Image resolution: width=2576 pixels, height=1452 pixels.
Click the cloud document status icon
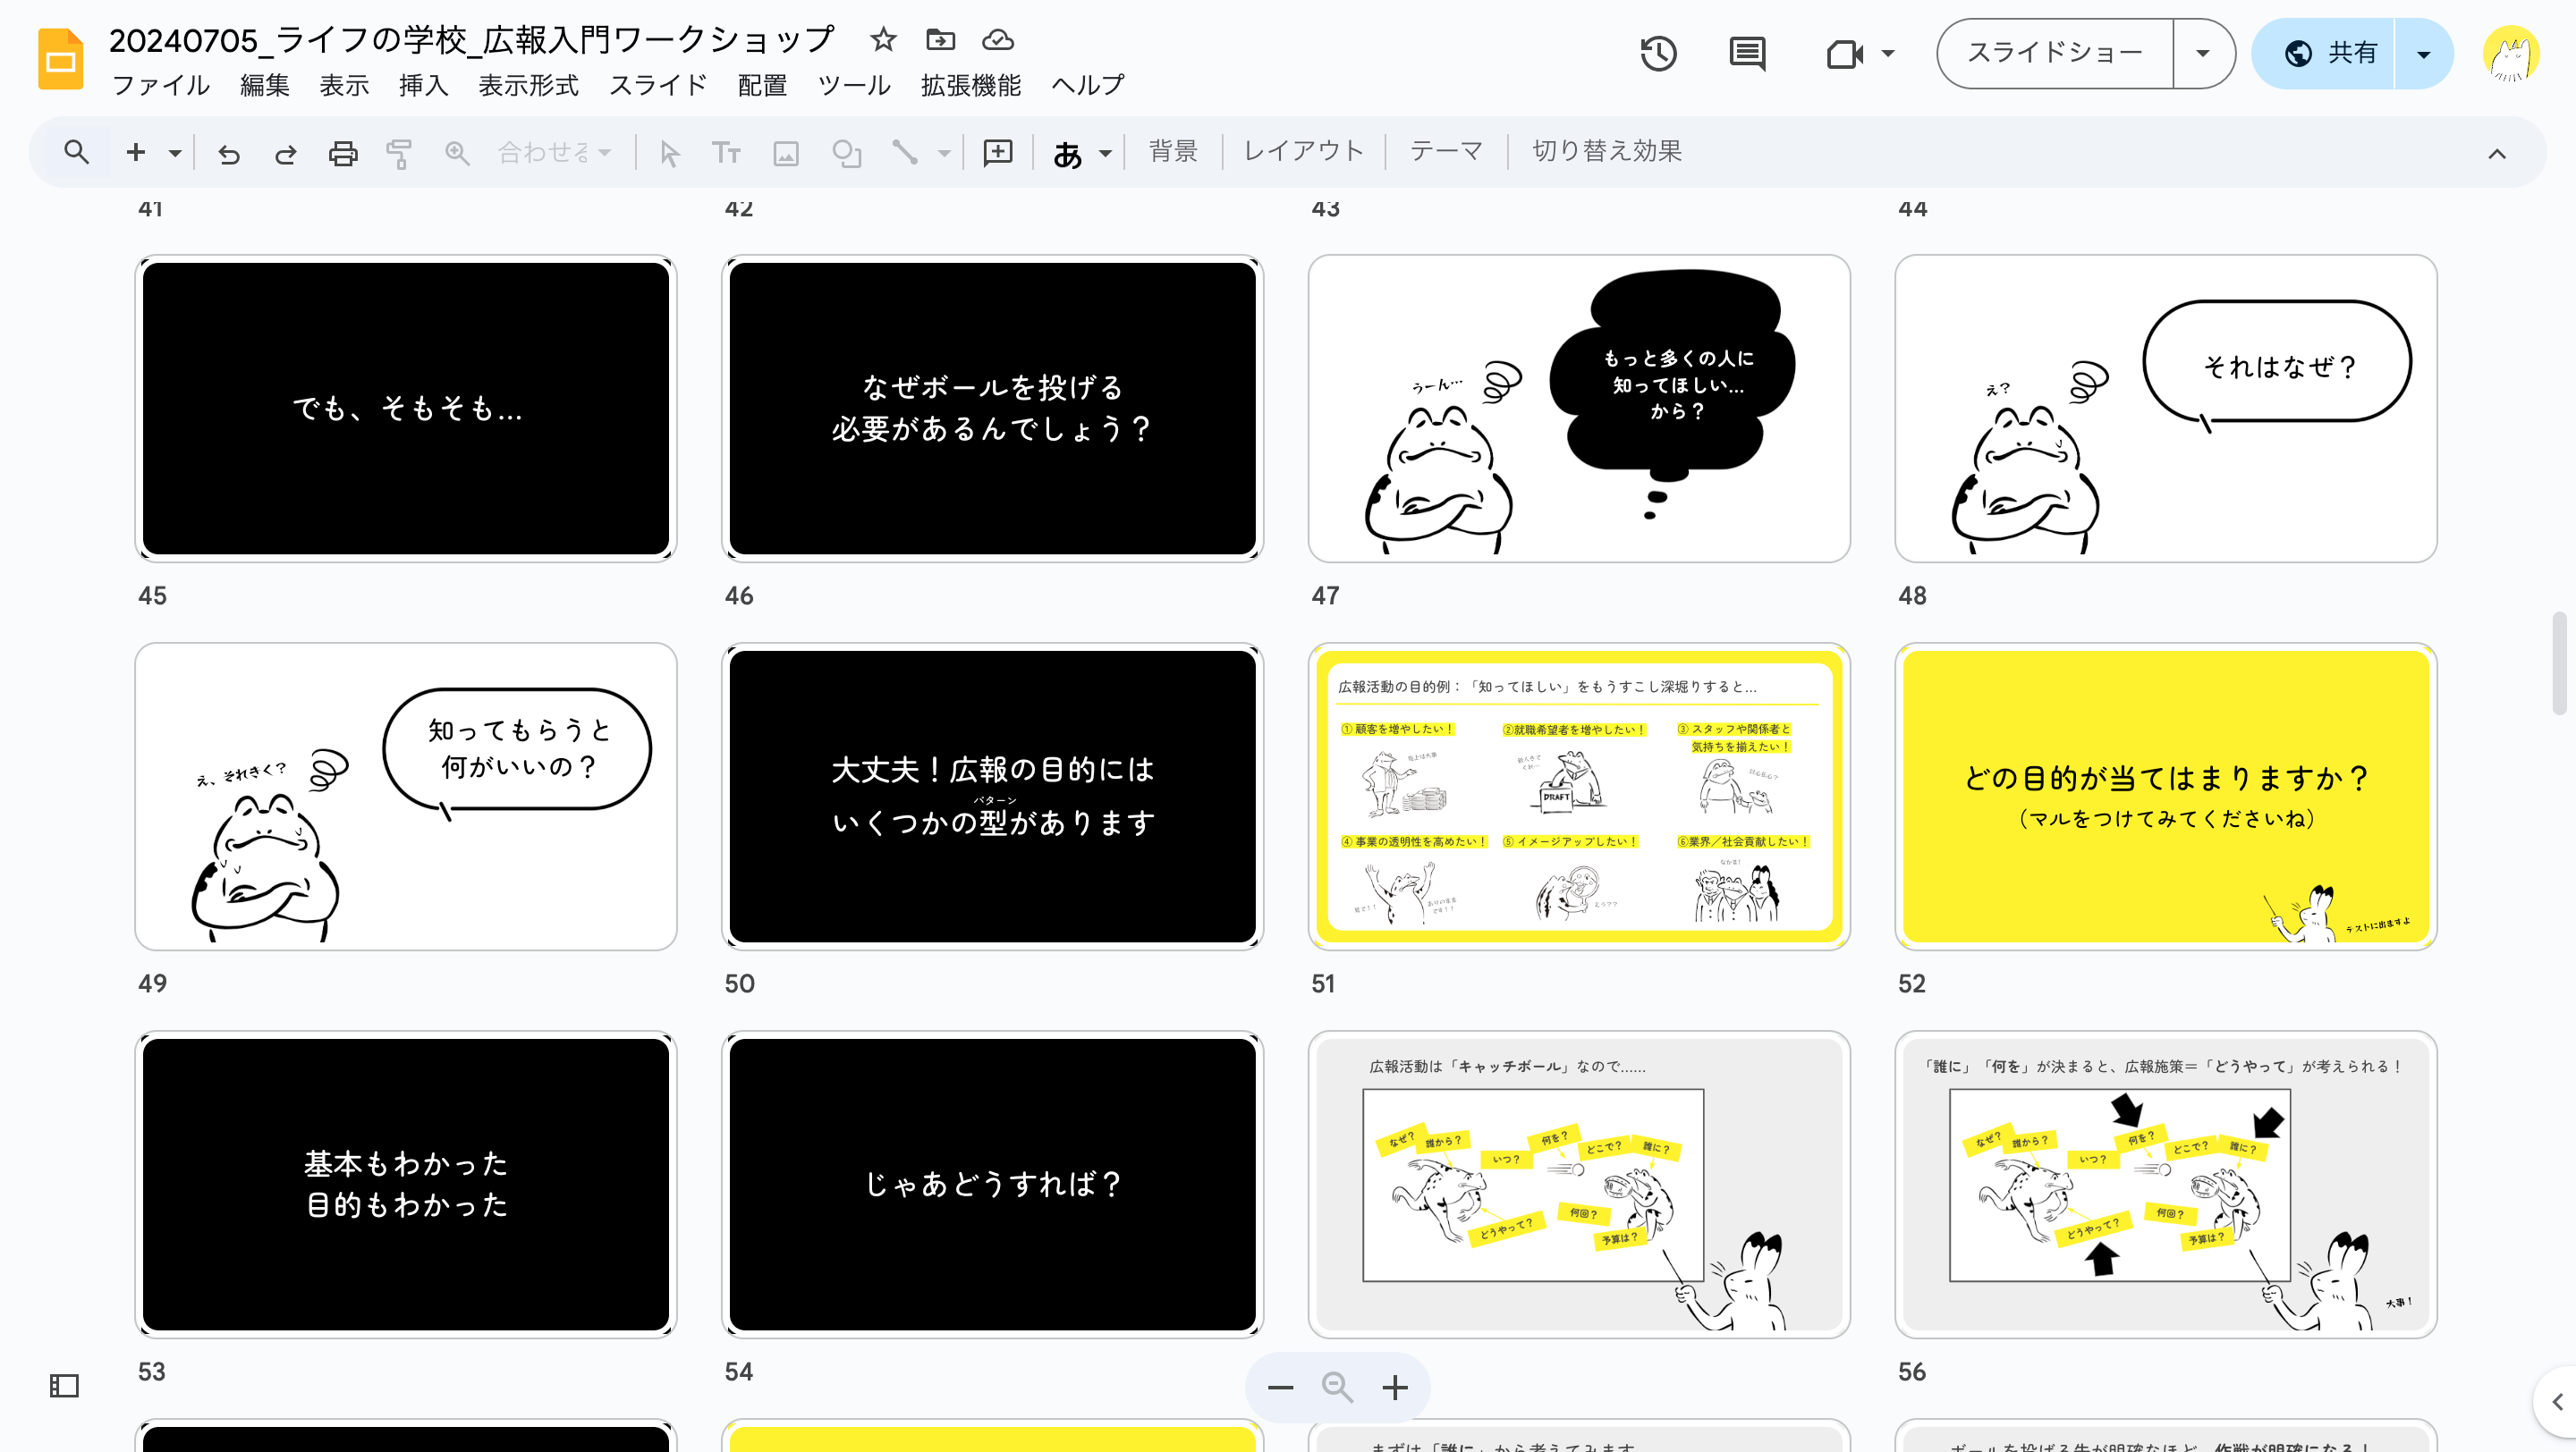pyautogui.click(x=997, y=39)
